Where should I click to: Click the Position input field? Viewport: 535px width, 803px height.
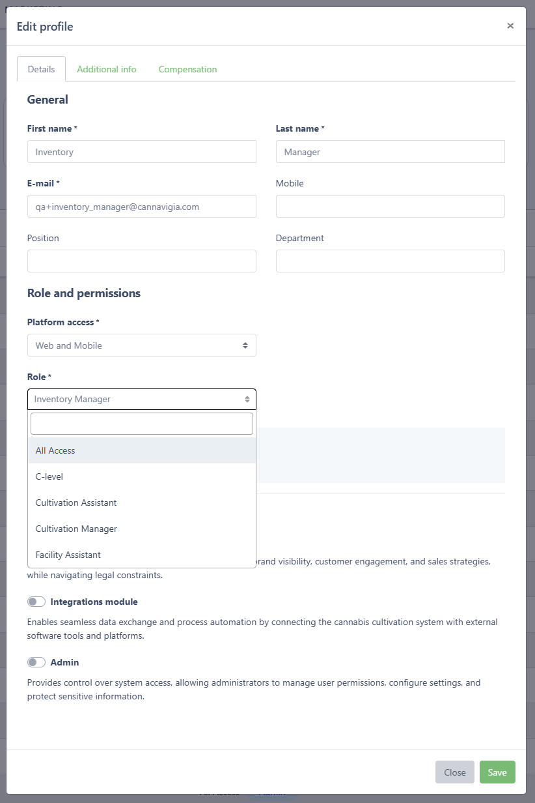click(x=142, y=261)
